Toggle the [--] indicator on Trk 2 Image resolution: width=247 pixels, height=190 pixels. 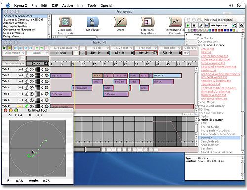20,76
